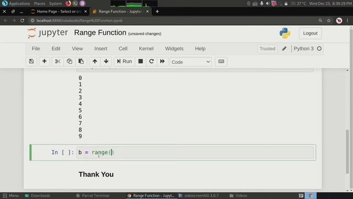Select output line showing 9
The height and width of the screenshot is (199, 353).
[x=80, y=137]
